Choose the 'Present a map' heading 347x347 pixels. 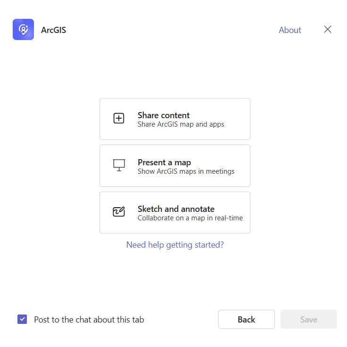click(x=164, y=162)
